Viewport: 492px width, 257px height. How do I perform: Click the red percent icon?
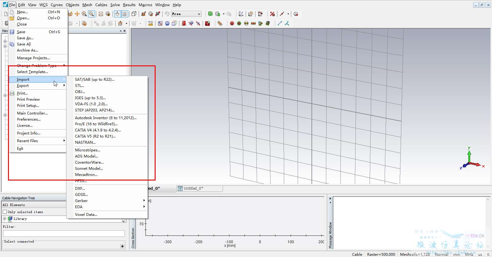272,14
